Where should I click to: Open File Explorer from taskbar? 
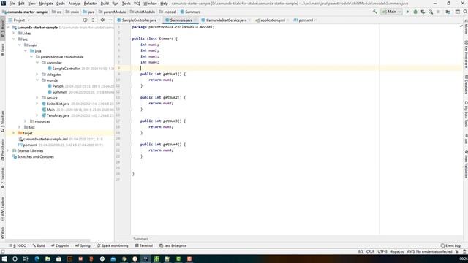point(48,259)
